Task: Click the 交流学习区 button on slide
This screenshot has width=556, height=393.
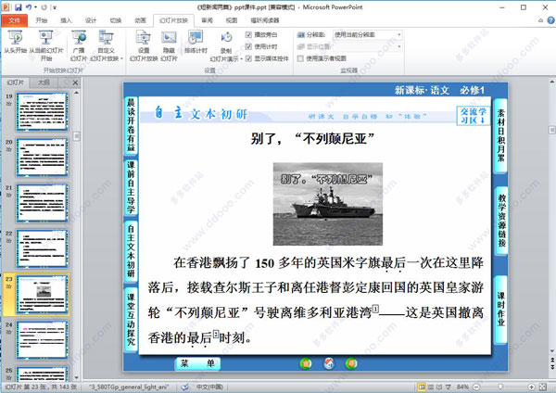Action: point(474,116)
